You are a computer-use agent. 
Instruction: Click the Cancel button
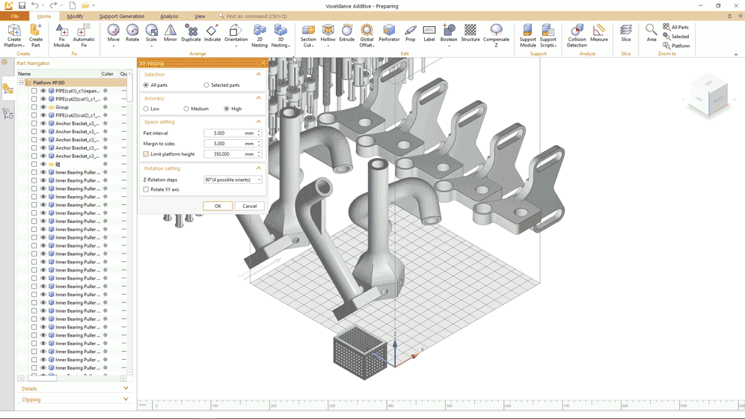[249, 207]
